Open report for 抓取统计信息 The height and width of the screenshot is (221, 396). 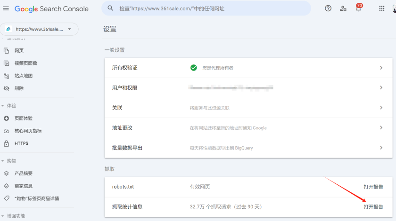coord(373,207)
